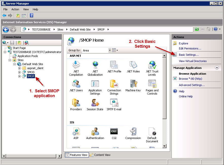This screenshot has height=165, width=224.
Task: Open the Session State feature
Action: (95, 105)
